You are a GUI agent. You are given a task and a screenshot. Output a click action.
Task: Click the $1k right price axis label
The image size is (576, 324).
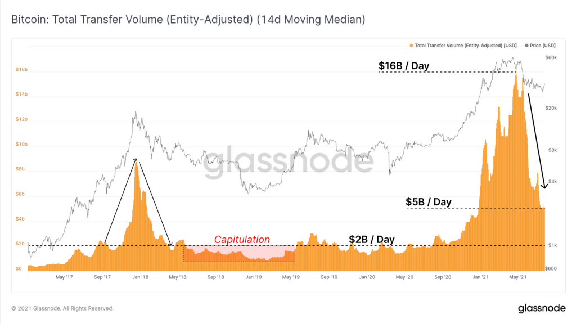(552, 245)
